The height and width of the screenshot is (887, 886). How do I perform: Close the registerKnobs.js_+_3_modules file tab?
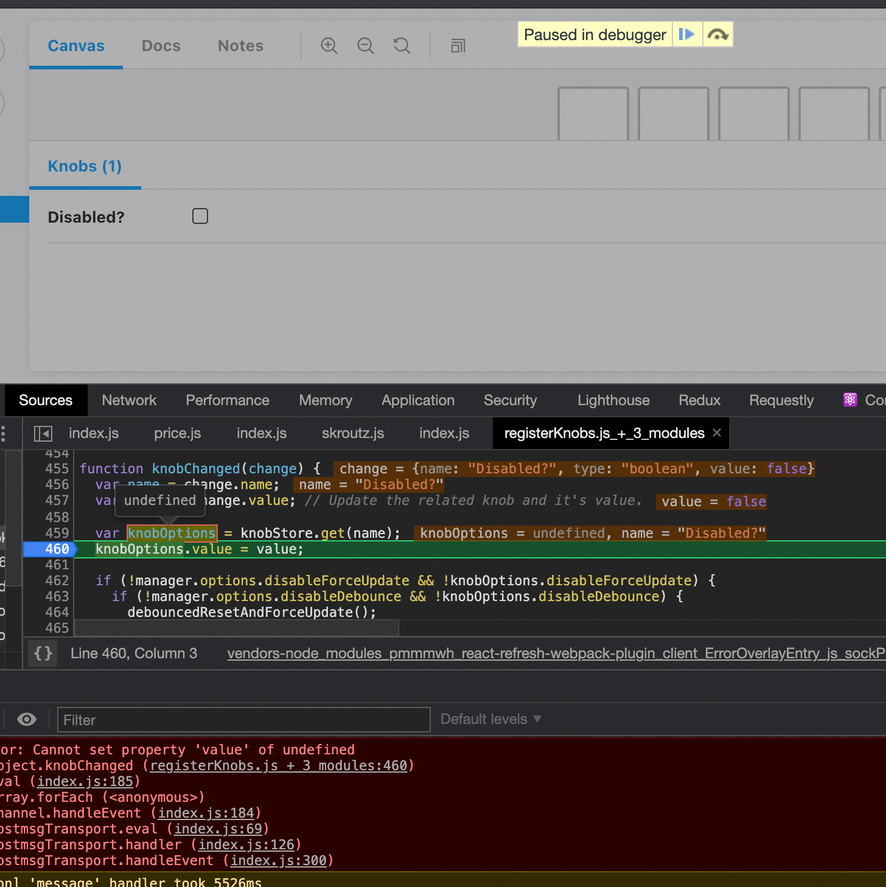pyautogui.click(x=717, y=433)
